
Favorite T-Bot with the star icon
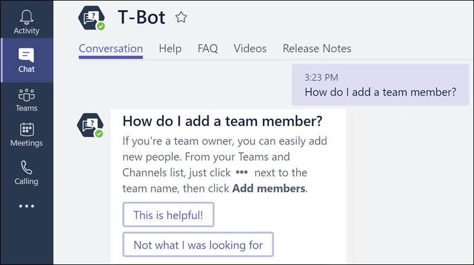(x=181, y=17)
